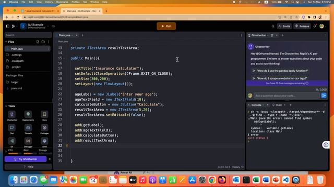Open the Files panel three-dot menu

click(49, 42)
